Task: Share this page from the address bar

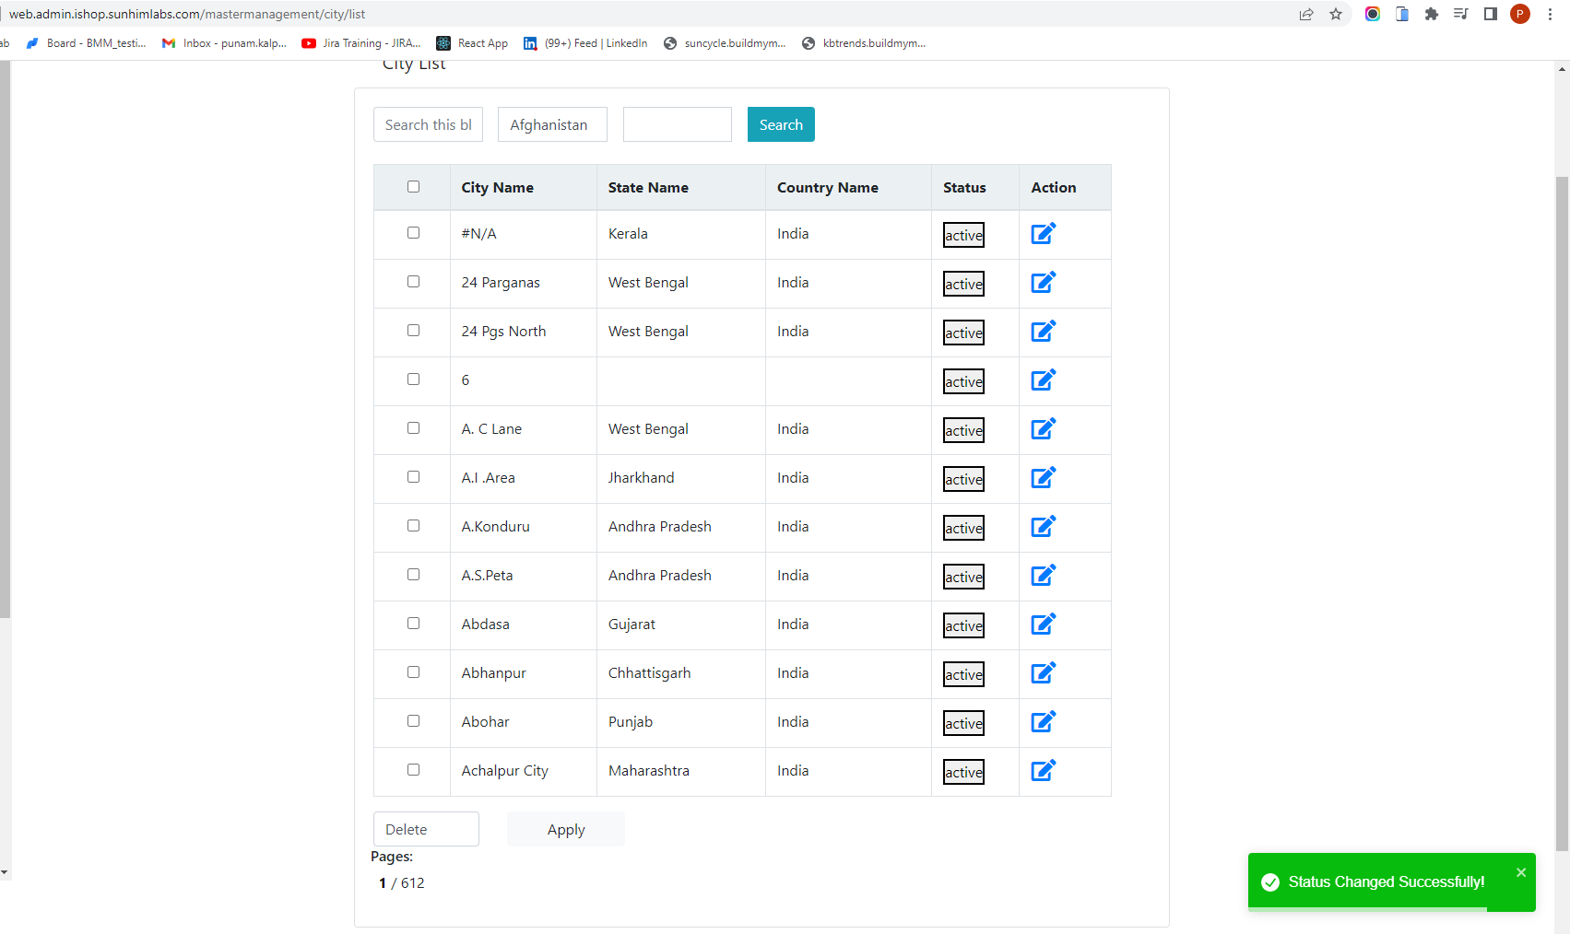Action: point(1306,14)
